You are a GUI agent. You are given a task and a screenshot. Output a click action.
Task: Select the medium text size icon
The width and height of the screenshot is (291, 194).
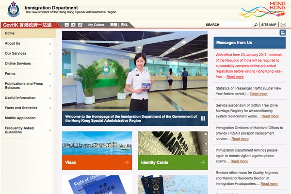73,25
